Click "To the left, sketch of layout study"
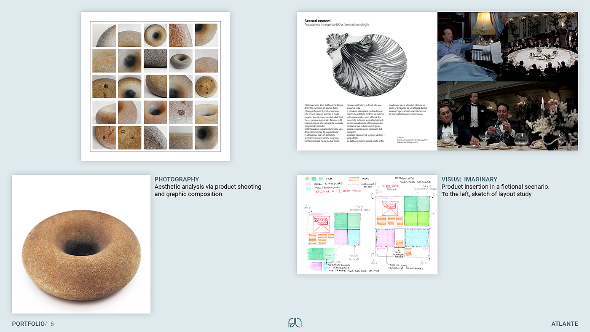Screen dimensions: 590x332 tap(487, 194)
